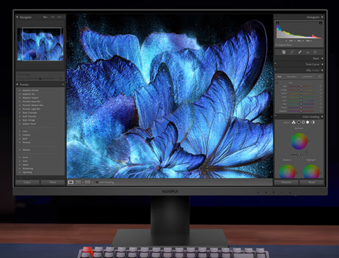This screenshot has height=258, width=339.
Task: Toggle the Tone Curve panel switch
Action: pyautogui.click(x=275, y=64)
